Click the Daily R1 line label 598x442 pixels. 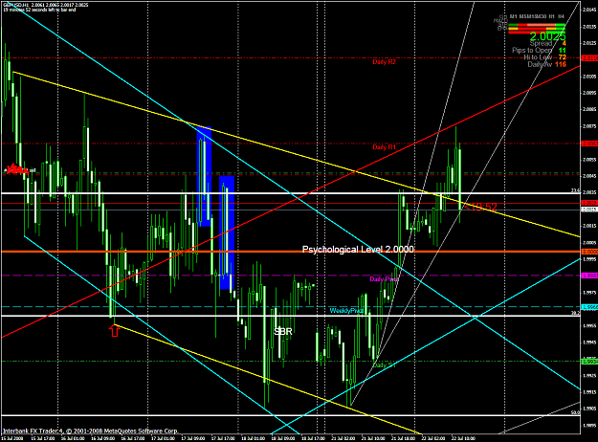pyautogui.click(x=384, y=147)
